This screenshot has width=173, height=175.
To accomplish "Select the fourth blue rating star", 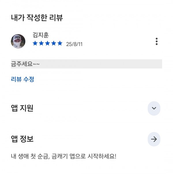I will (54, 43).
